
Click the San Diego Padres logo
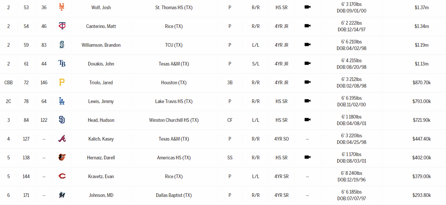[62, 120]
